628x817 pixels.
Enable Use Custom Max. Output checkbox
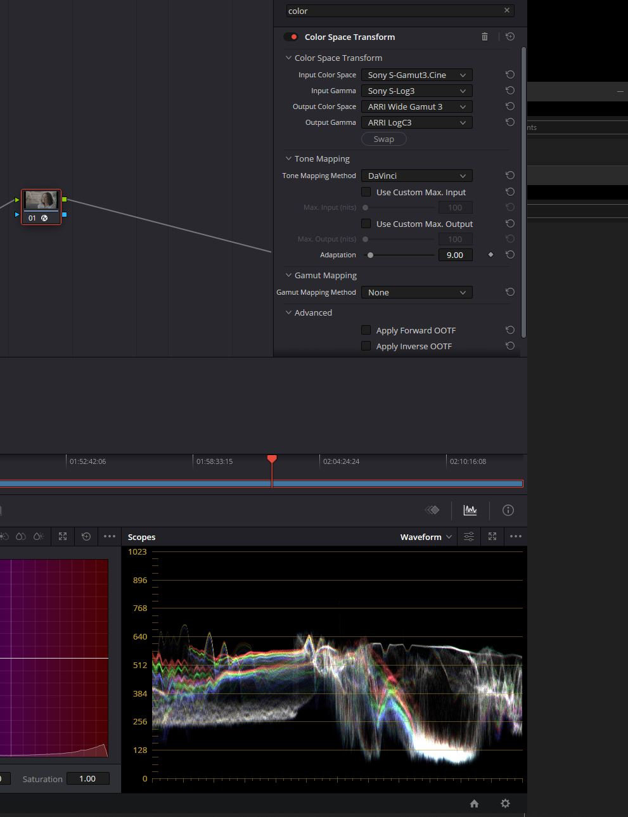coord(366,224)
